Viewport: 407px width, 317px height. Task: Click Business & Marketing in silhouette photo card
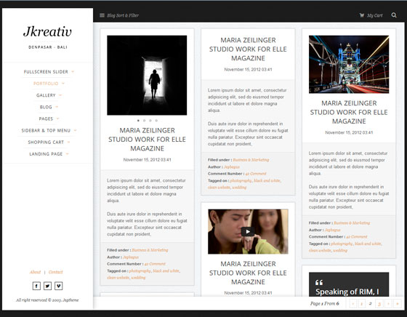point(150,250)
